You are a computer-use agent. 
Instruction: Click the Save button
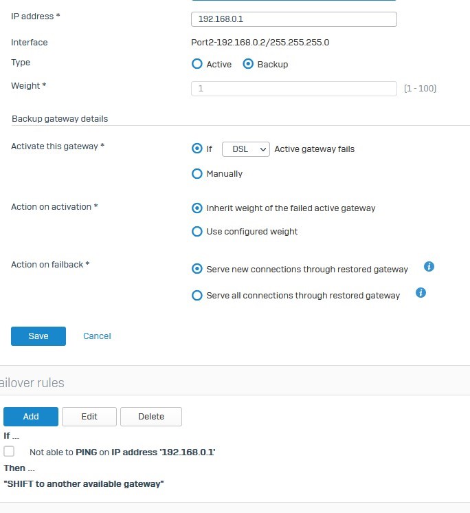[x=38, y=336]
